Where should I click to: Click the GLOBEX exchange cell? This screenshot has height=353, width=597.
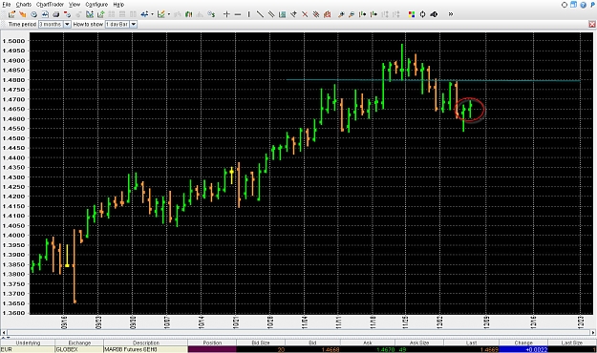pos(79,349)
